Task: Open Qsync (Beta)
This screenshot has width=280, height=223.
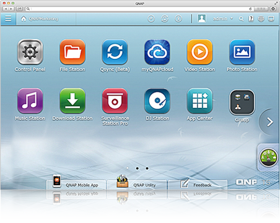Action: point(115,52)
